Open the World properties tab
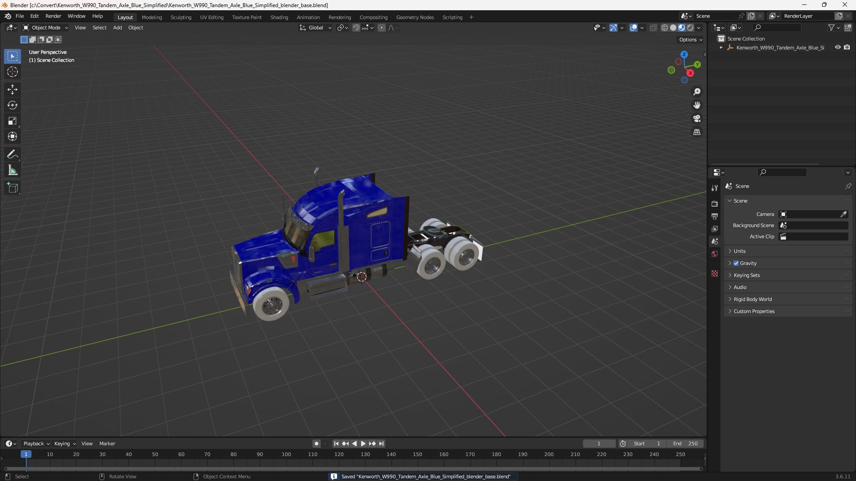Viewport: 856px width, 481px height. [x=715, y=254]
